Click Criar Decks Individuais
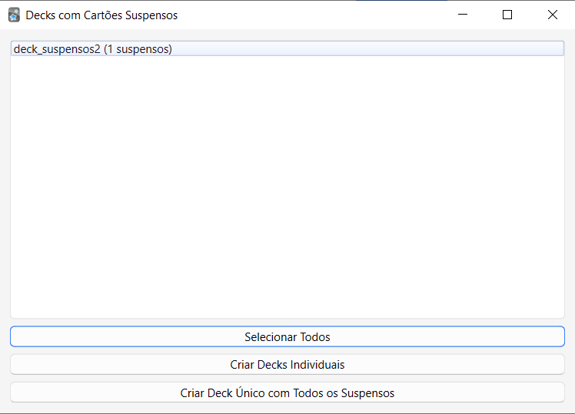 (287, 364)
